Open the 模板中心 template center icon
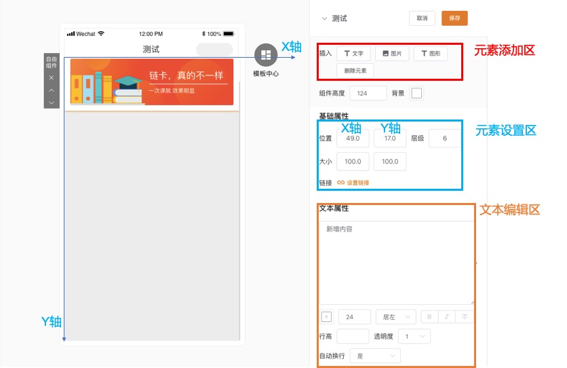 [x=265, y=55]
